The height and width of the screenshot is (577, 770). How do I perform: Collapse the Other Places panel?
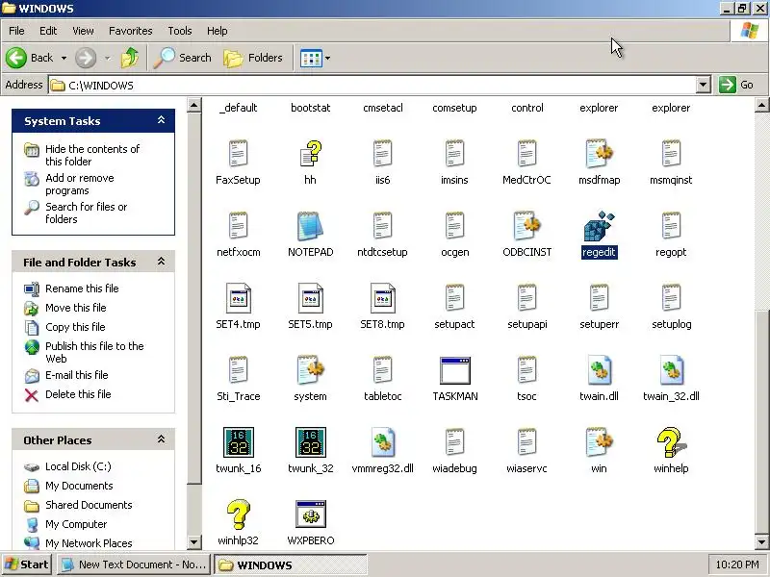point(161,439)
